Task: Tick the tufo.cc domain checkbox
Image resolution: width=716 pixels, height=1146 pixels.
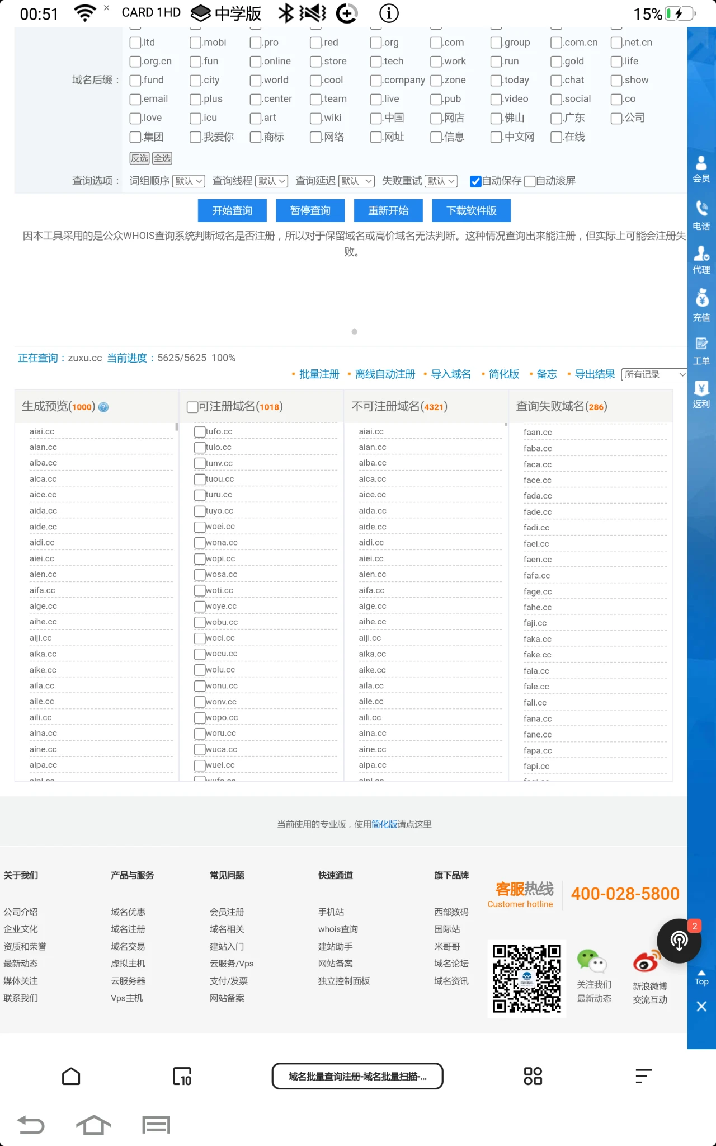Action: coord(200,431)
